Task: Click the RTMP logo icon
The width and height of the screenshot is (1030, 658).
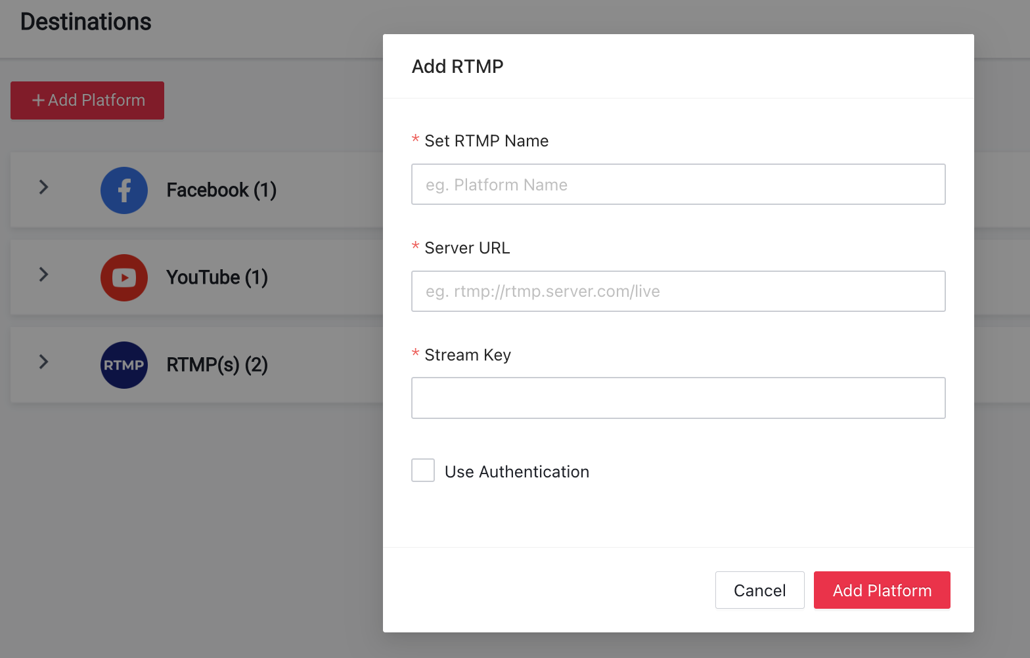Action: pos(124,365)
